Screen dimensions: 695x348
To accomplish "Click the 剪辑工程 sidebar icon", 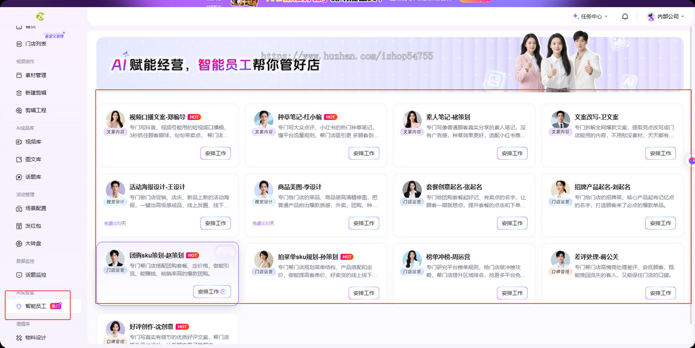I will tap(19, 110).
